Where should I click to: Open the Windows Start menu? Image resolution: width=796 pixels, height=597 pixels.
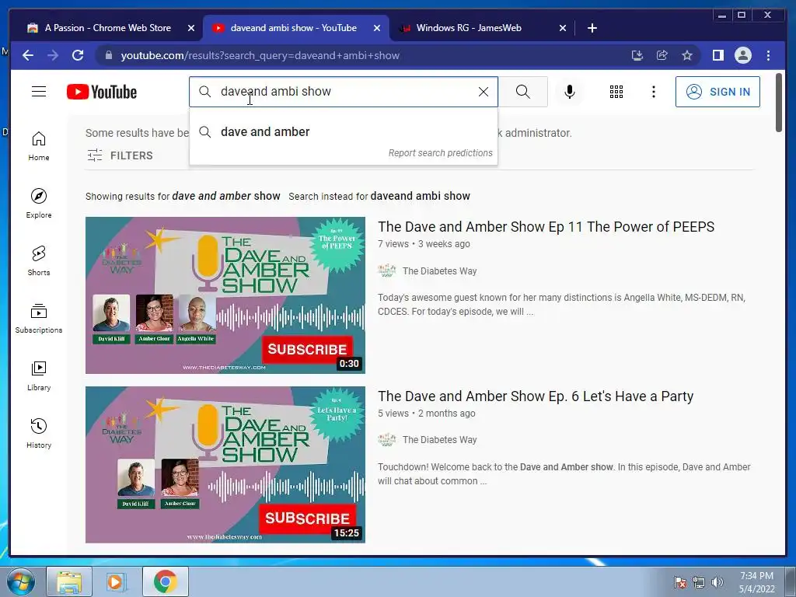pos(21,582)
